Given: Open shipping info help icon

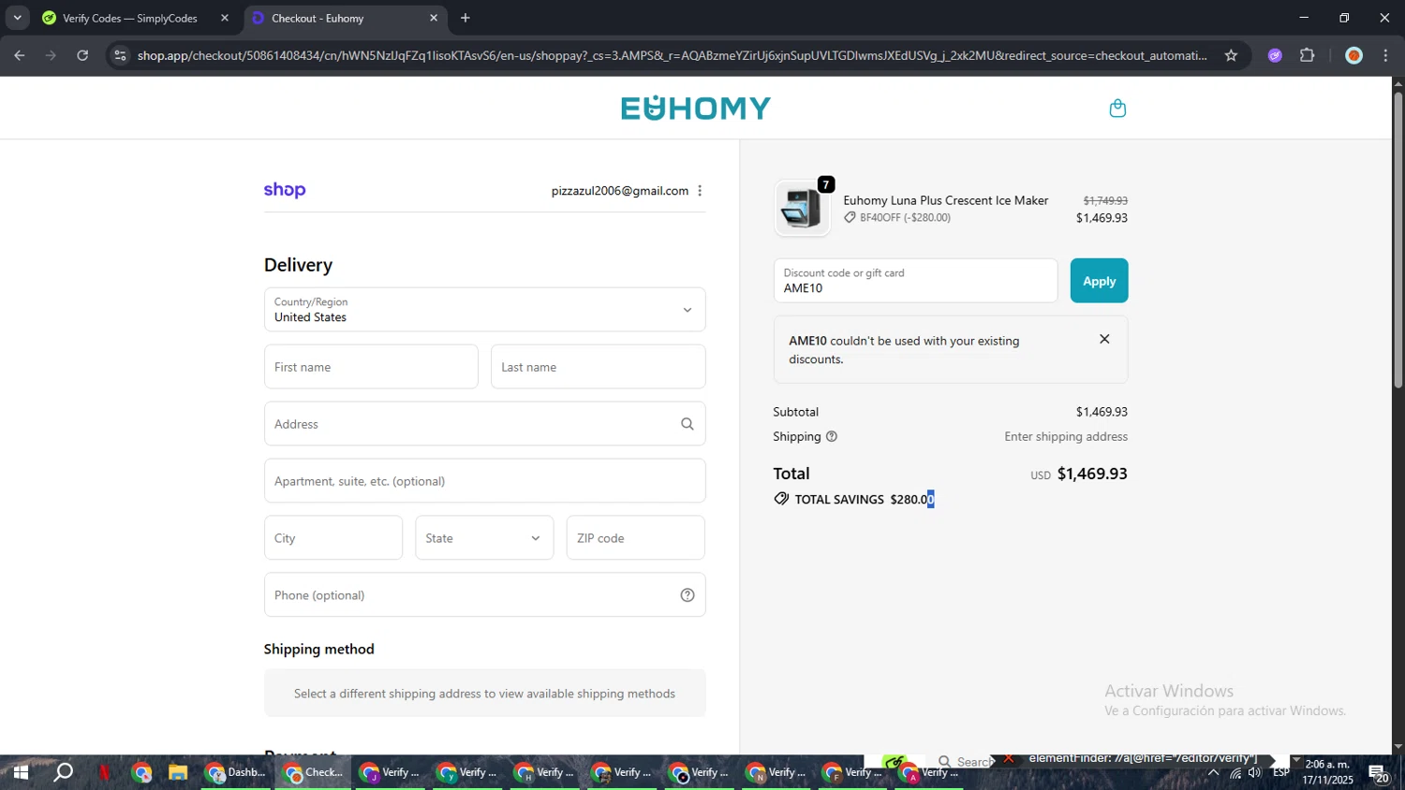Looking at the screenshot, I should [x=831, y=436].
